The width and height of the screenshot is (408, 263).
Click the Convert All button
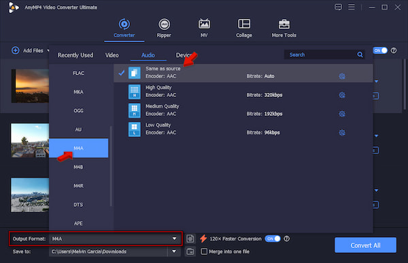click(x=365, y=245)
